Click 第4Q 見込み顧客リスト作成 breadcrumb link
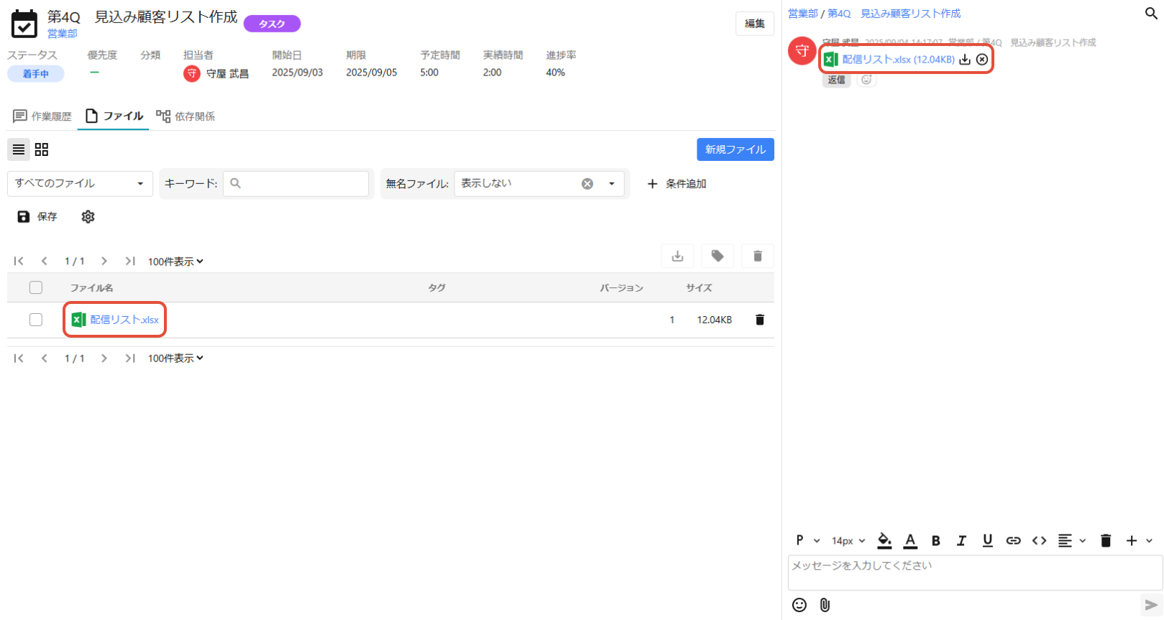 [894, 14]
